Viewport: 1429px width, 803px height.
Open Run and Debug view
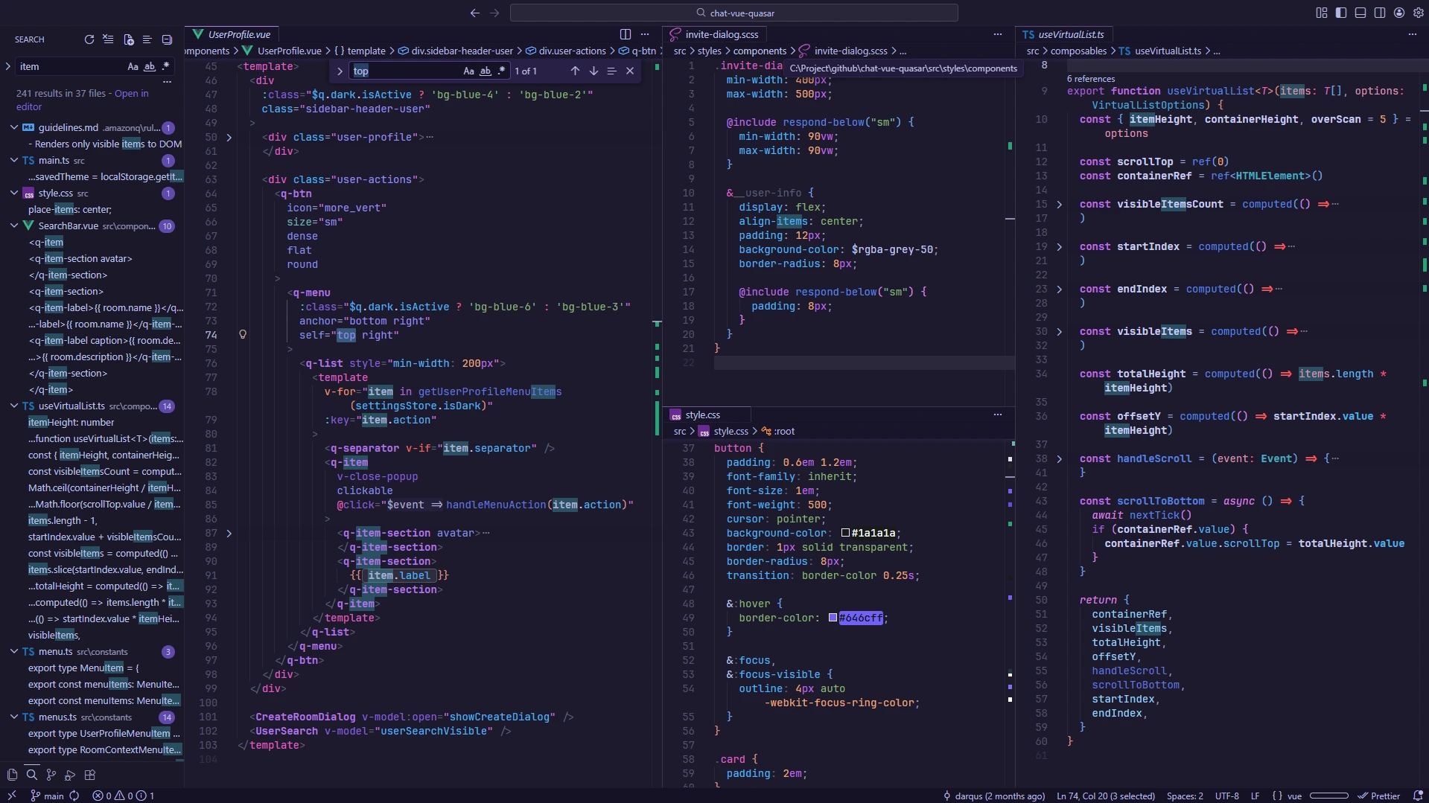[70, 775]
